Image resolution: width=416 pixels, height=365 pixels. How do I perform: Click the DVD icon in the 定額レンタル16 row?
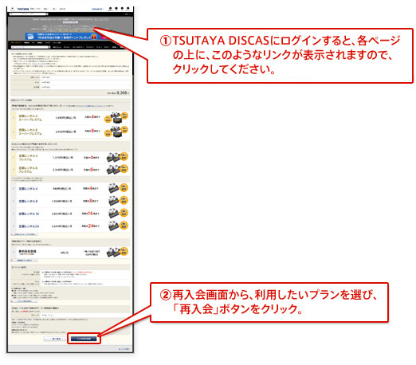(113, 214)
